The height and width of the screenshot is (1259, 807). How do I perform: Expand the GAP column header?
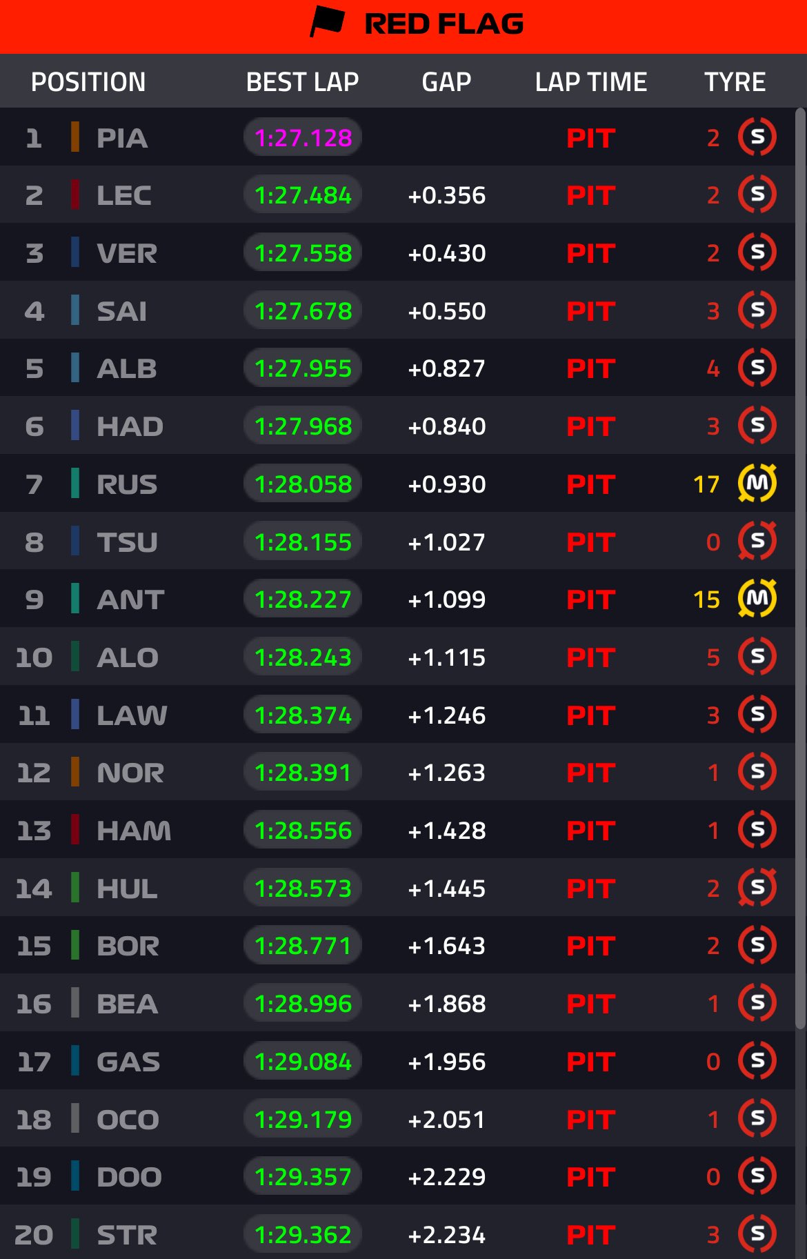pos(447,81)
